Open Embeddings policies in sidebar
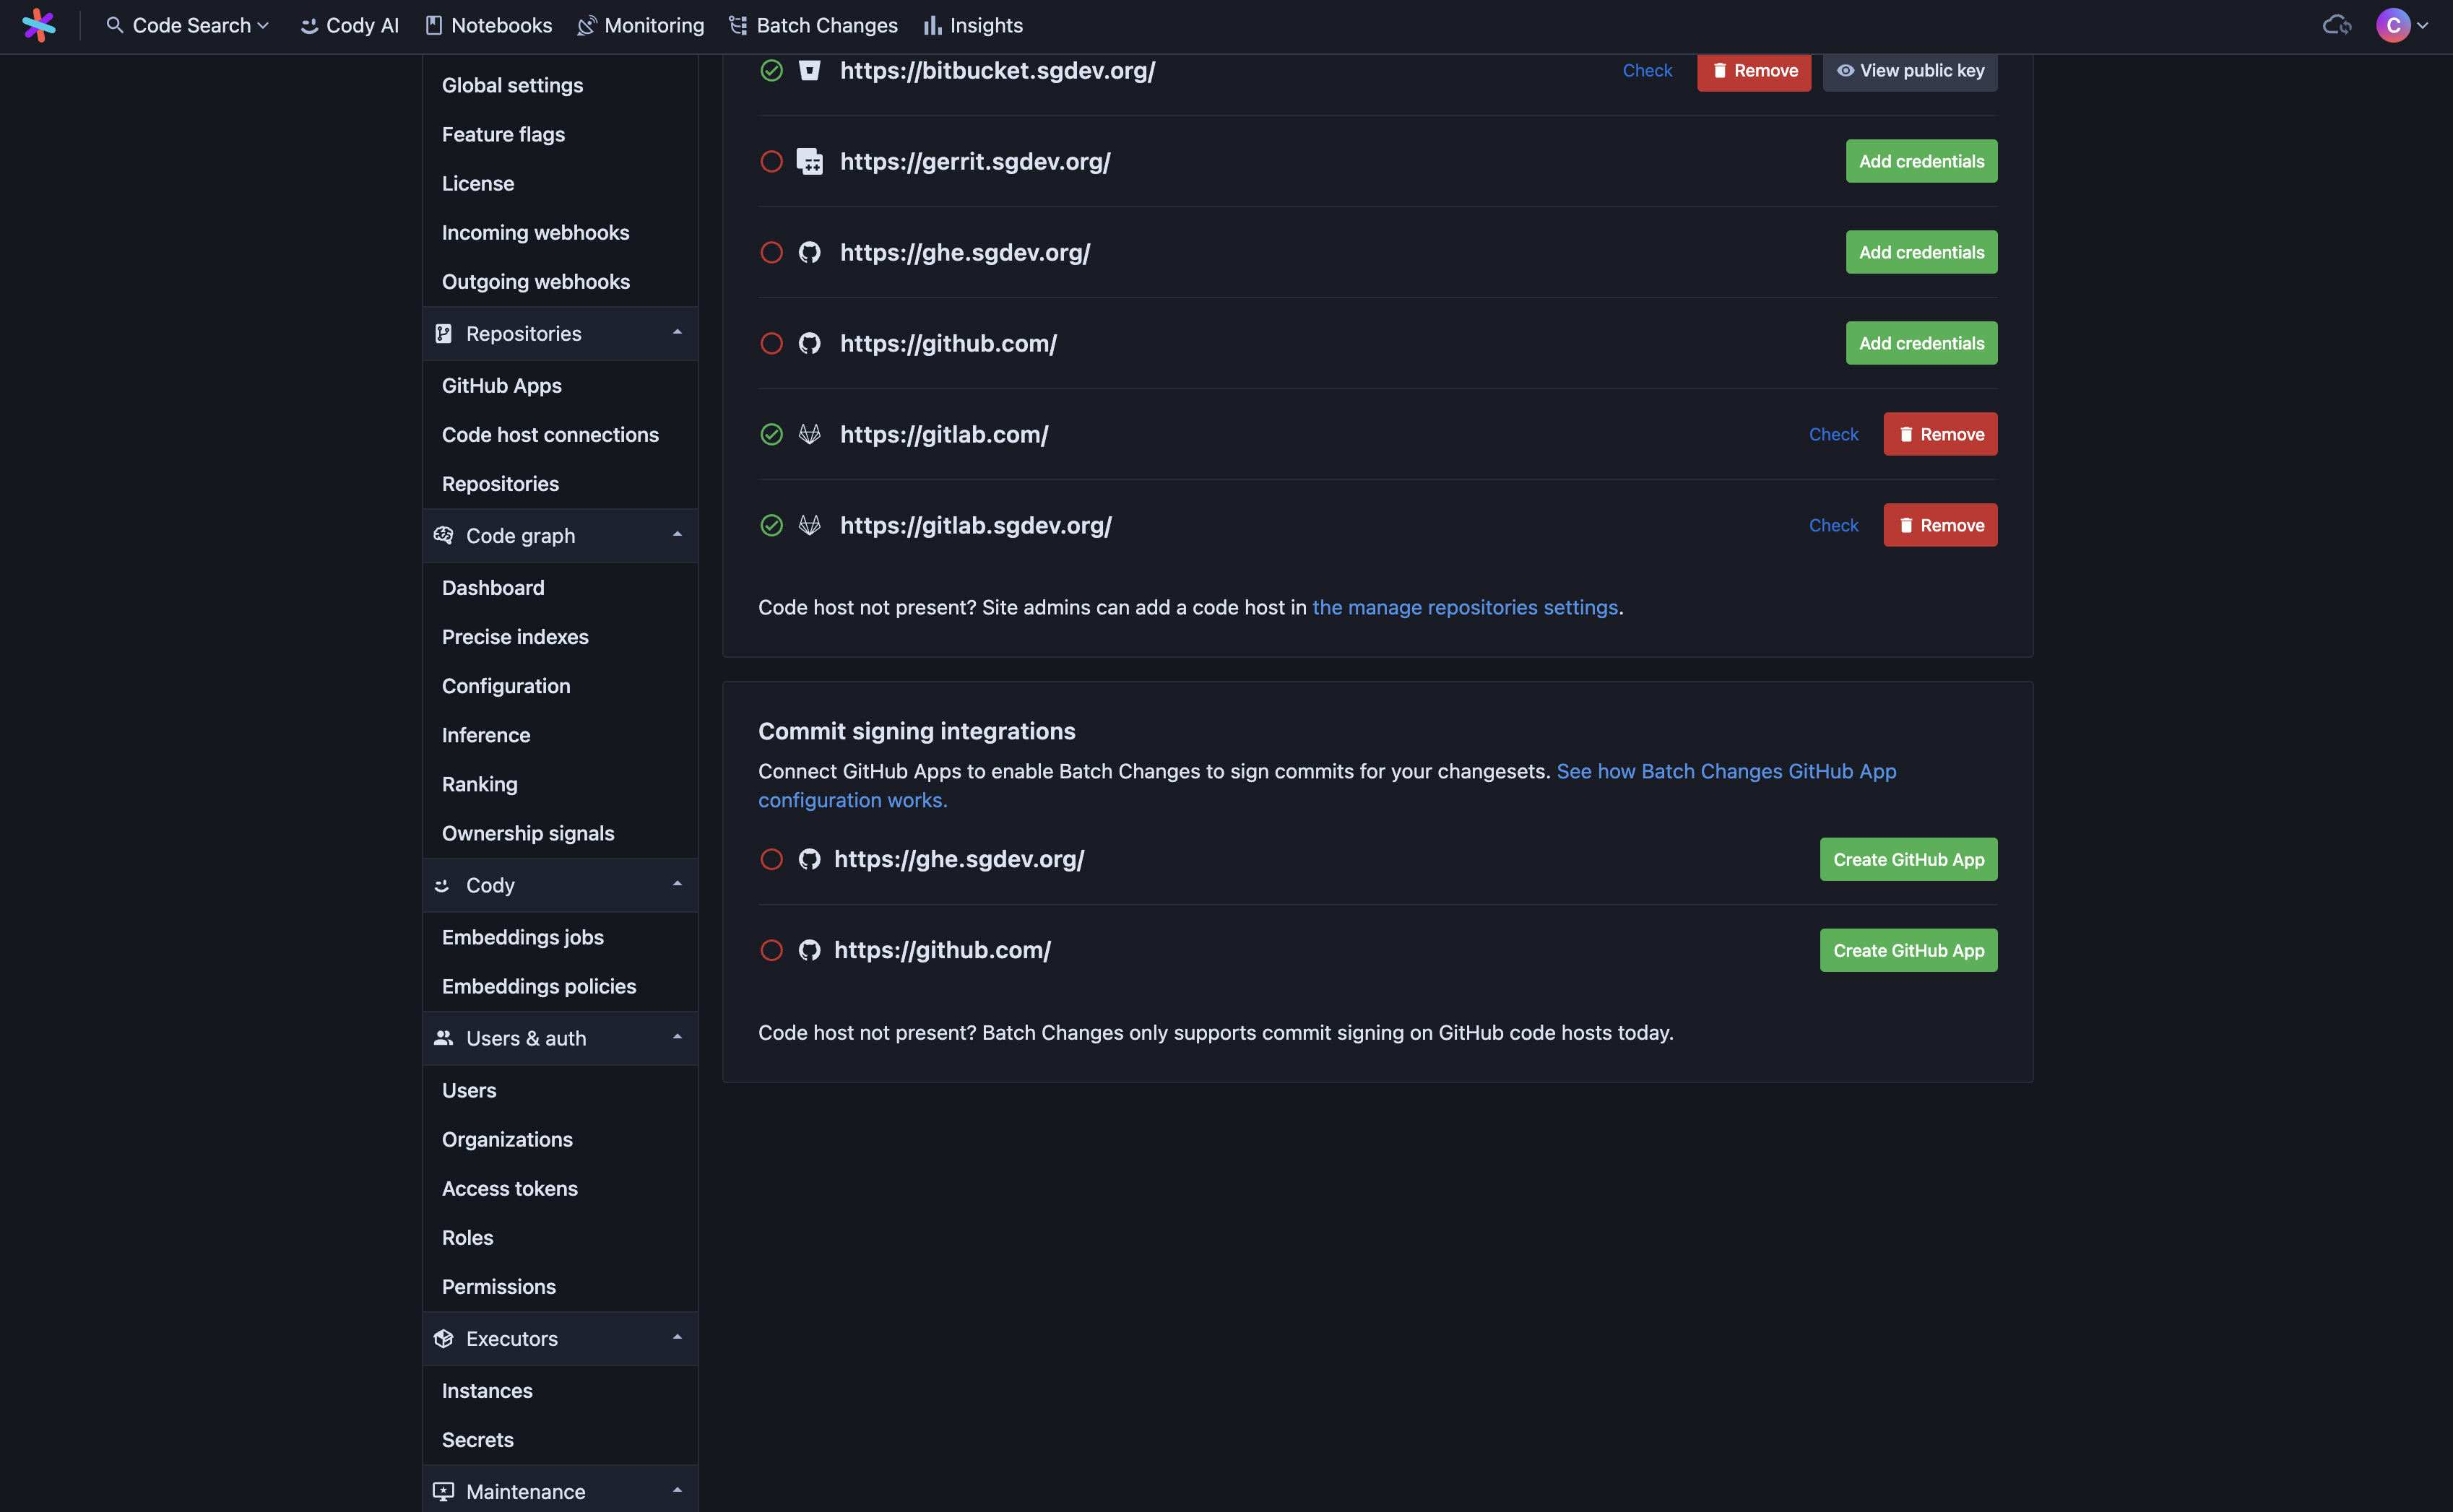2453x1512 pixels. click(559, 986)
